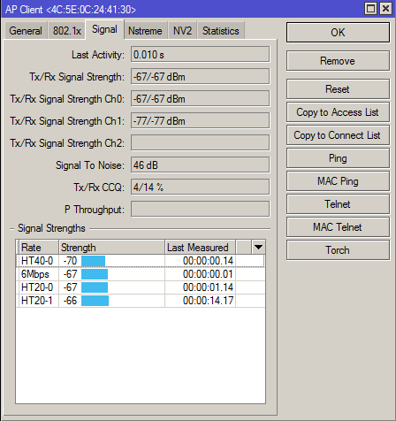Copy client to Access List
This screenshot has height=421, width=396.
(338, 112)
